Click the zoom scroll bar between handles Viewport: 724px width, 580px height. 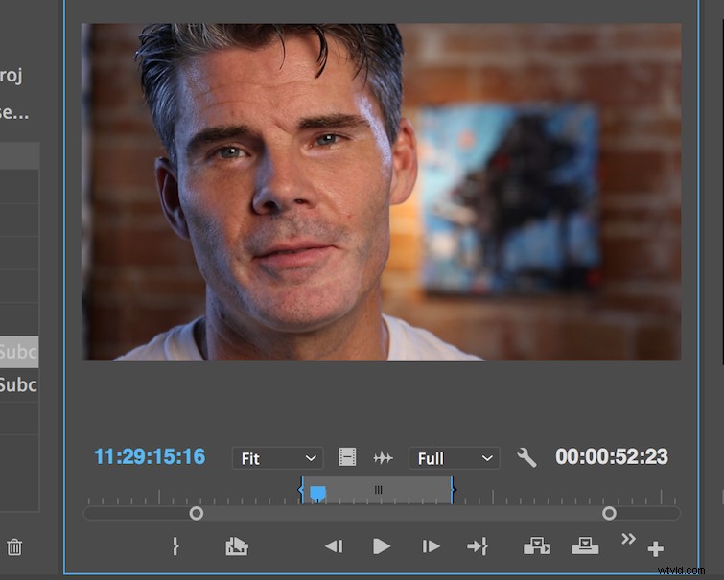[x=403, y=513]
